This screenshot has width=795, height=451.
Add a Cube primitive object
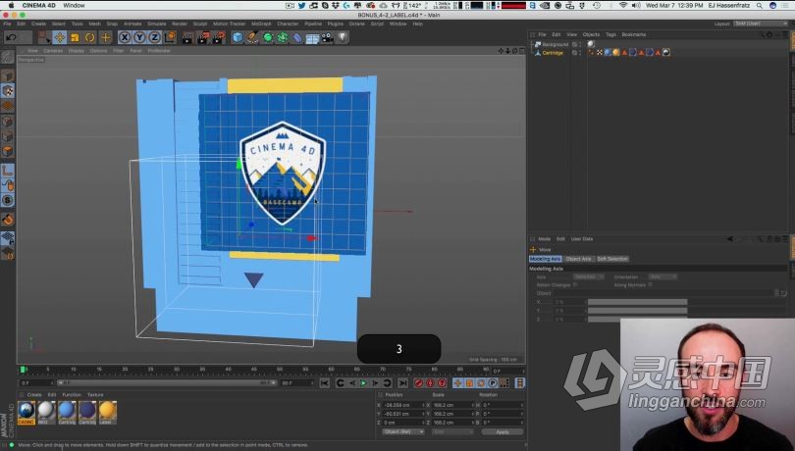[x=238, y=38]
